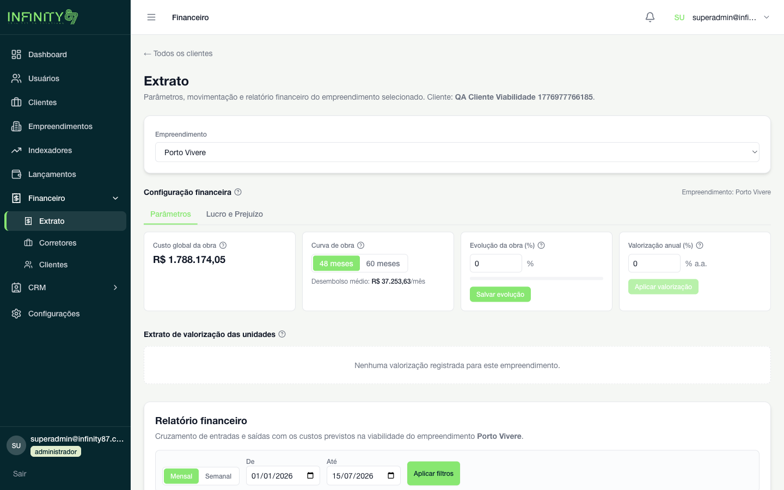The image size is (784, 490).
Task: Select the 48 meses curve option
Action: (x=336, y=264)
